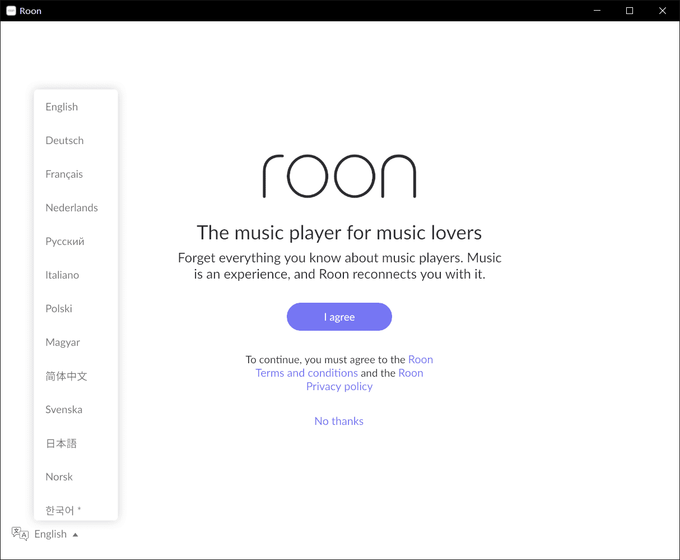
Task: Click the language translate icon
Action: click(x=20, y=534)
